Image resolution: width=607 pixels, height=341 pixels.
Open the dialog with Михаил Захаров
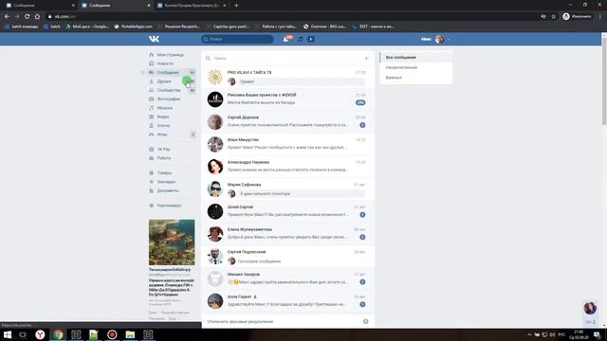click(x=287, y=278)
